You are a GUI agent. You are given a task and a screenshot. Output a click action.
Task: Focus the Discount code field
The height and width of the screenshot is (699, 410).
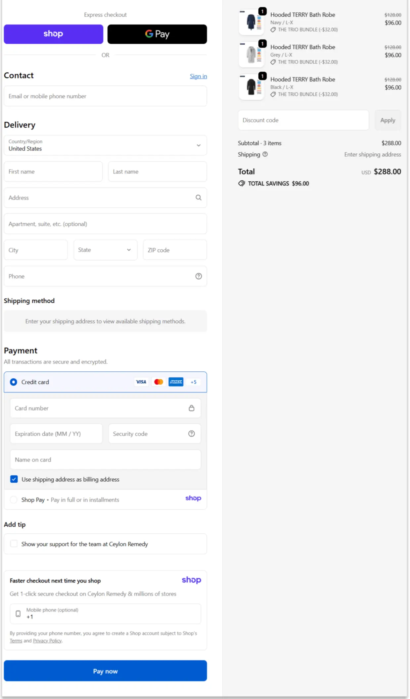click(303, 120)
